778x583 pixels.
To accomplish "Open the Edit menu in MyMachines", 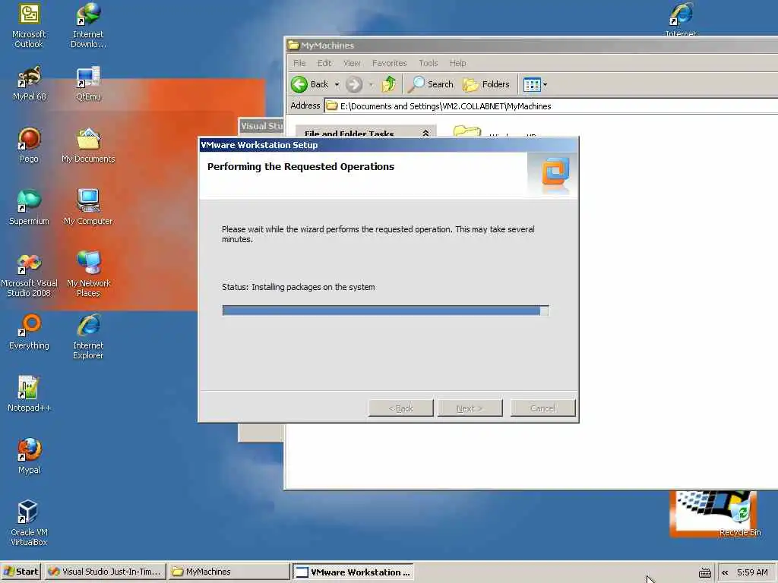I will pos(324,63).
